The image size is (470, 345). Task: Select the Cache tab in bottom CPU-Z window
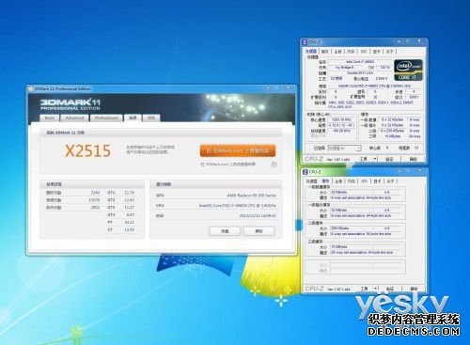[325, 181]
